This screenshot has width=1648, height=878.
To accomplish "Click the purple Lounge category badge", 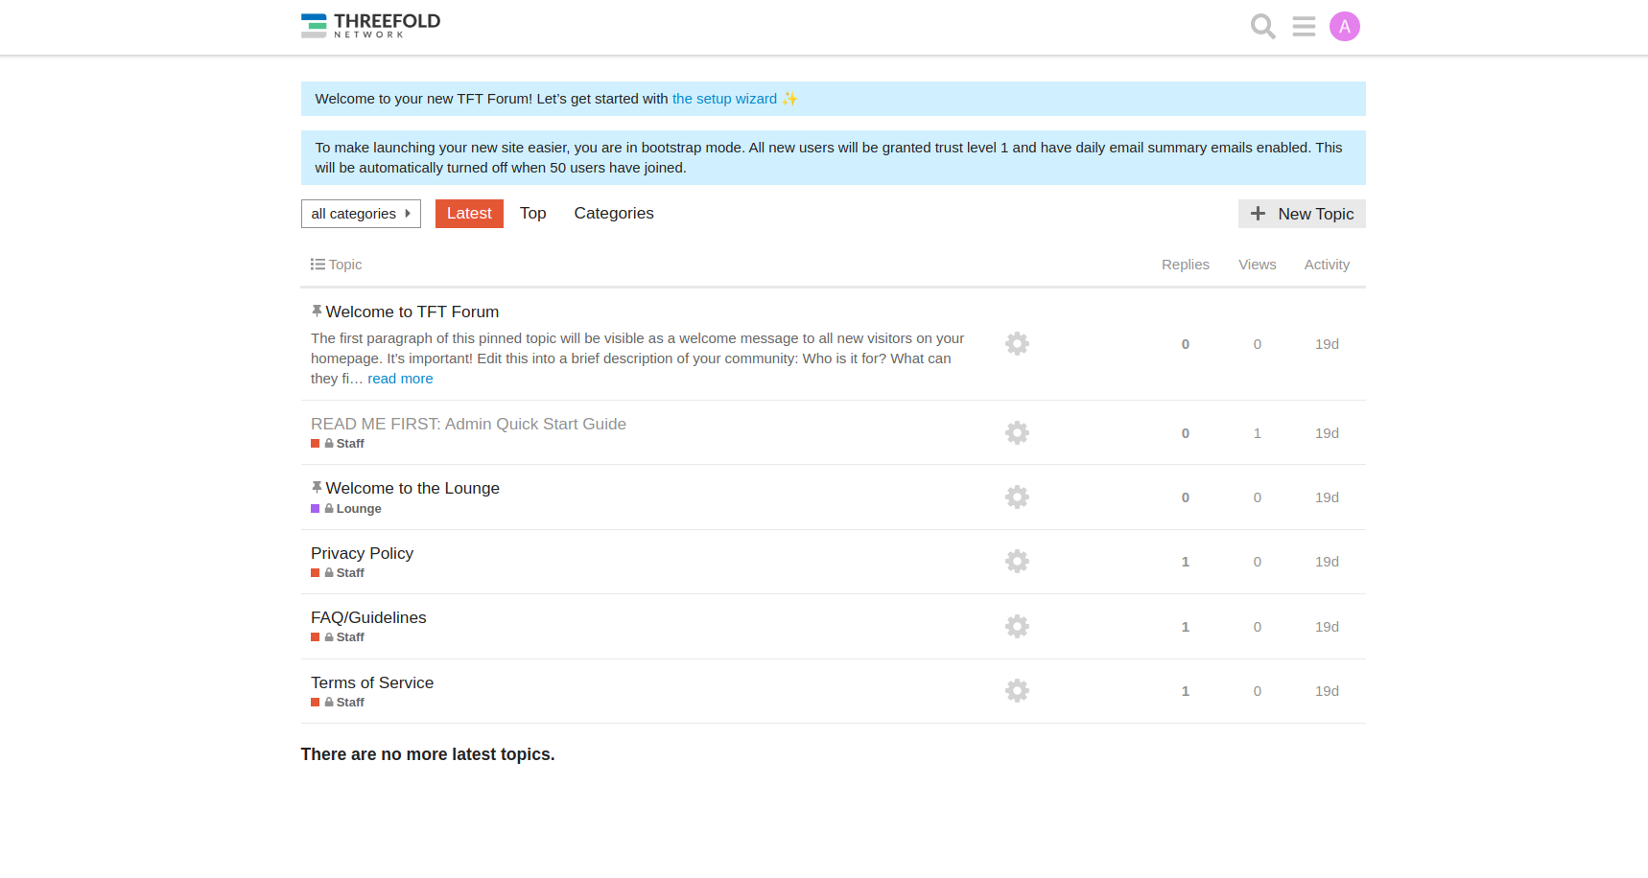I will [x=352, y=509].
